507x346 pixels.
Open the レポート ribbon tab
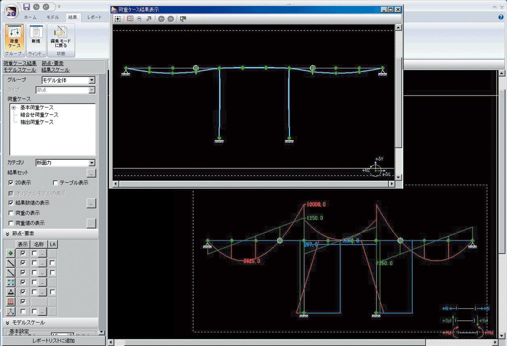(94, 17)
